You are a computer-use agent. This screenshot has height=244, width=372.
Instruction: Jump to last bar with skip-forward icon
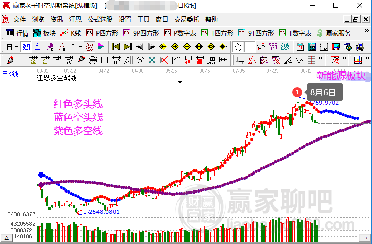click(x=127, y=47)
